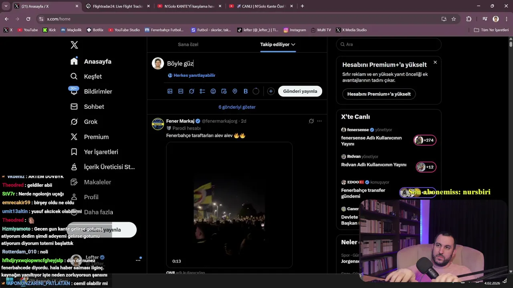The image size is (513, 288).
Task: Open Sohbet messages
Action: pyautogui.click(x=87, y=107)
